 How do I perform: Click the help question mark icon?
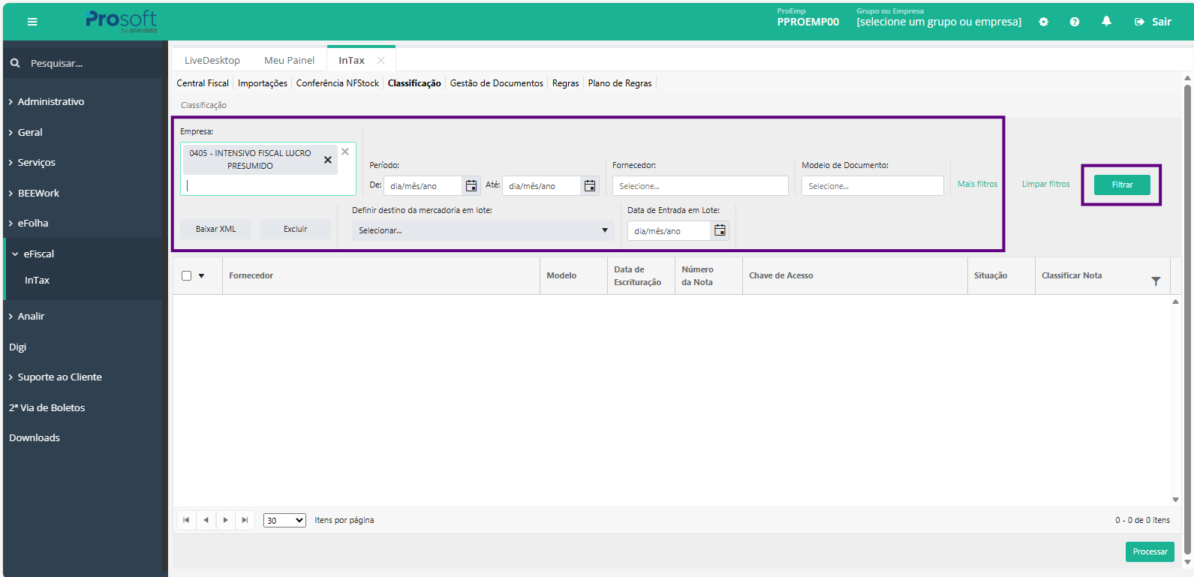tap(1075, 22)
